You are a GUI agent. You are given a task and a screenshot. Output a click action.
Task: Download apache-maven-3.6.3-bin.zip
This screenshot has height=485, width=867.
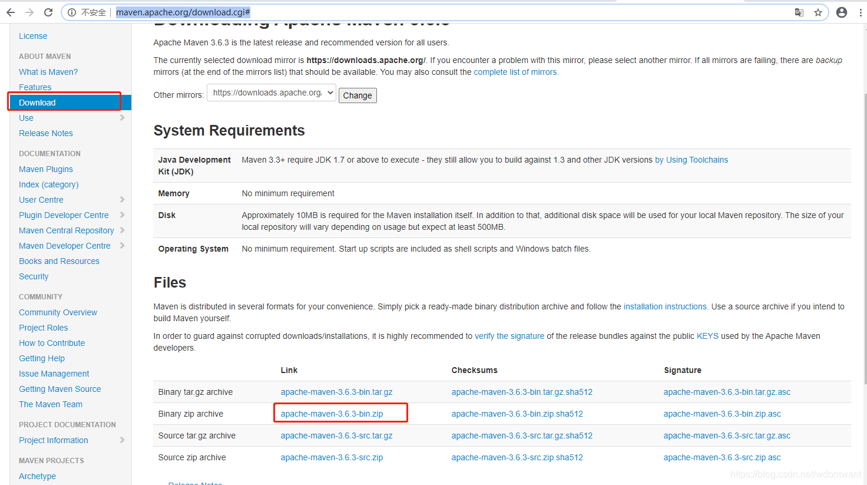coord(332,414)
